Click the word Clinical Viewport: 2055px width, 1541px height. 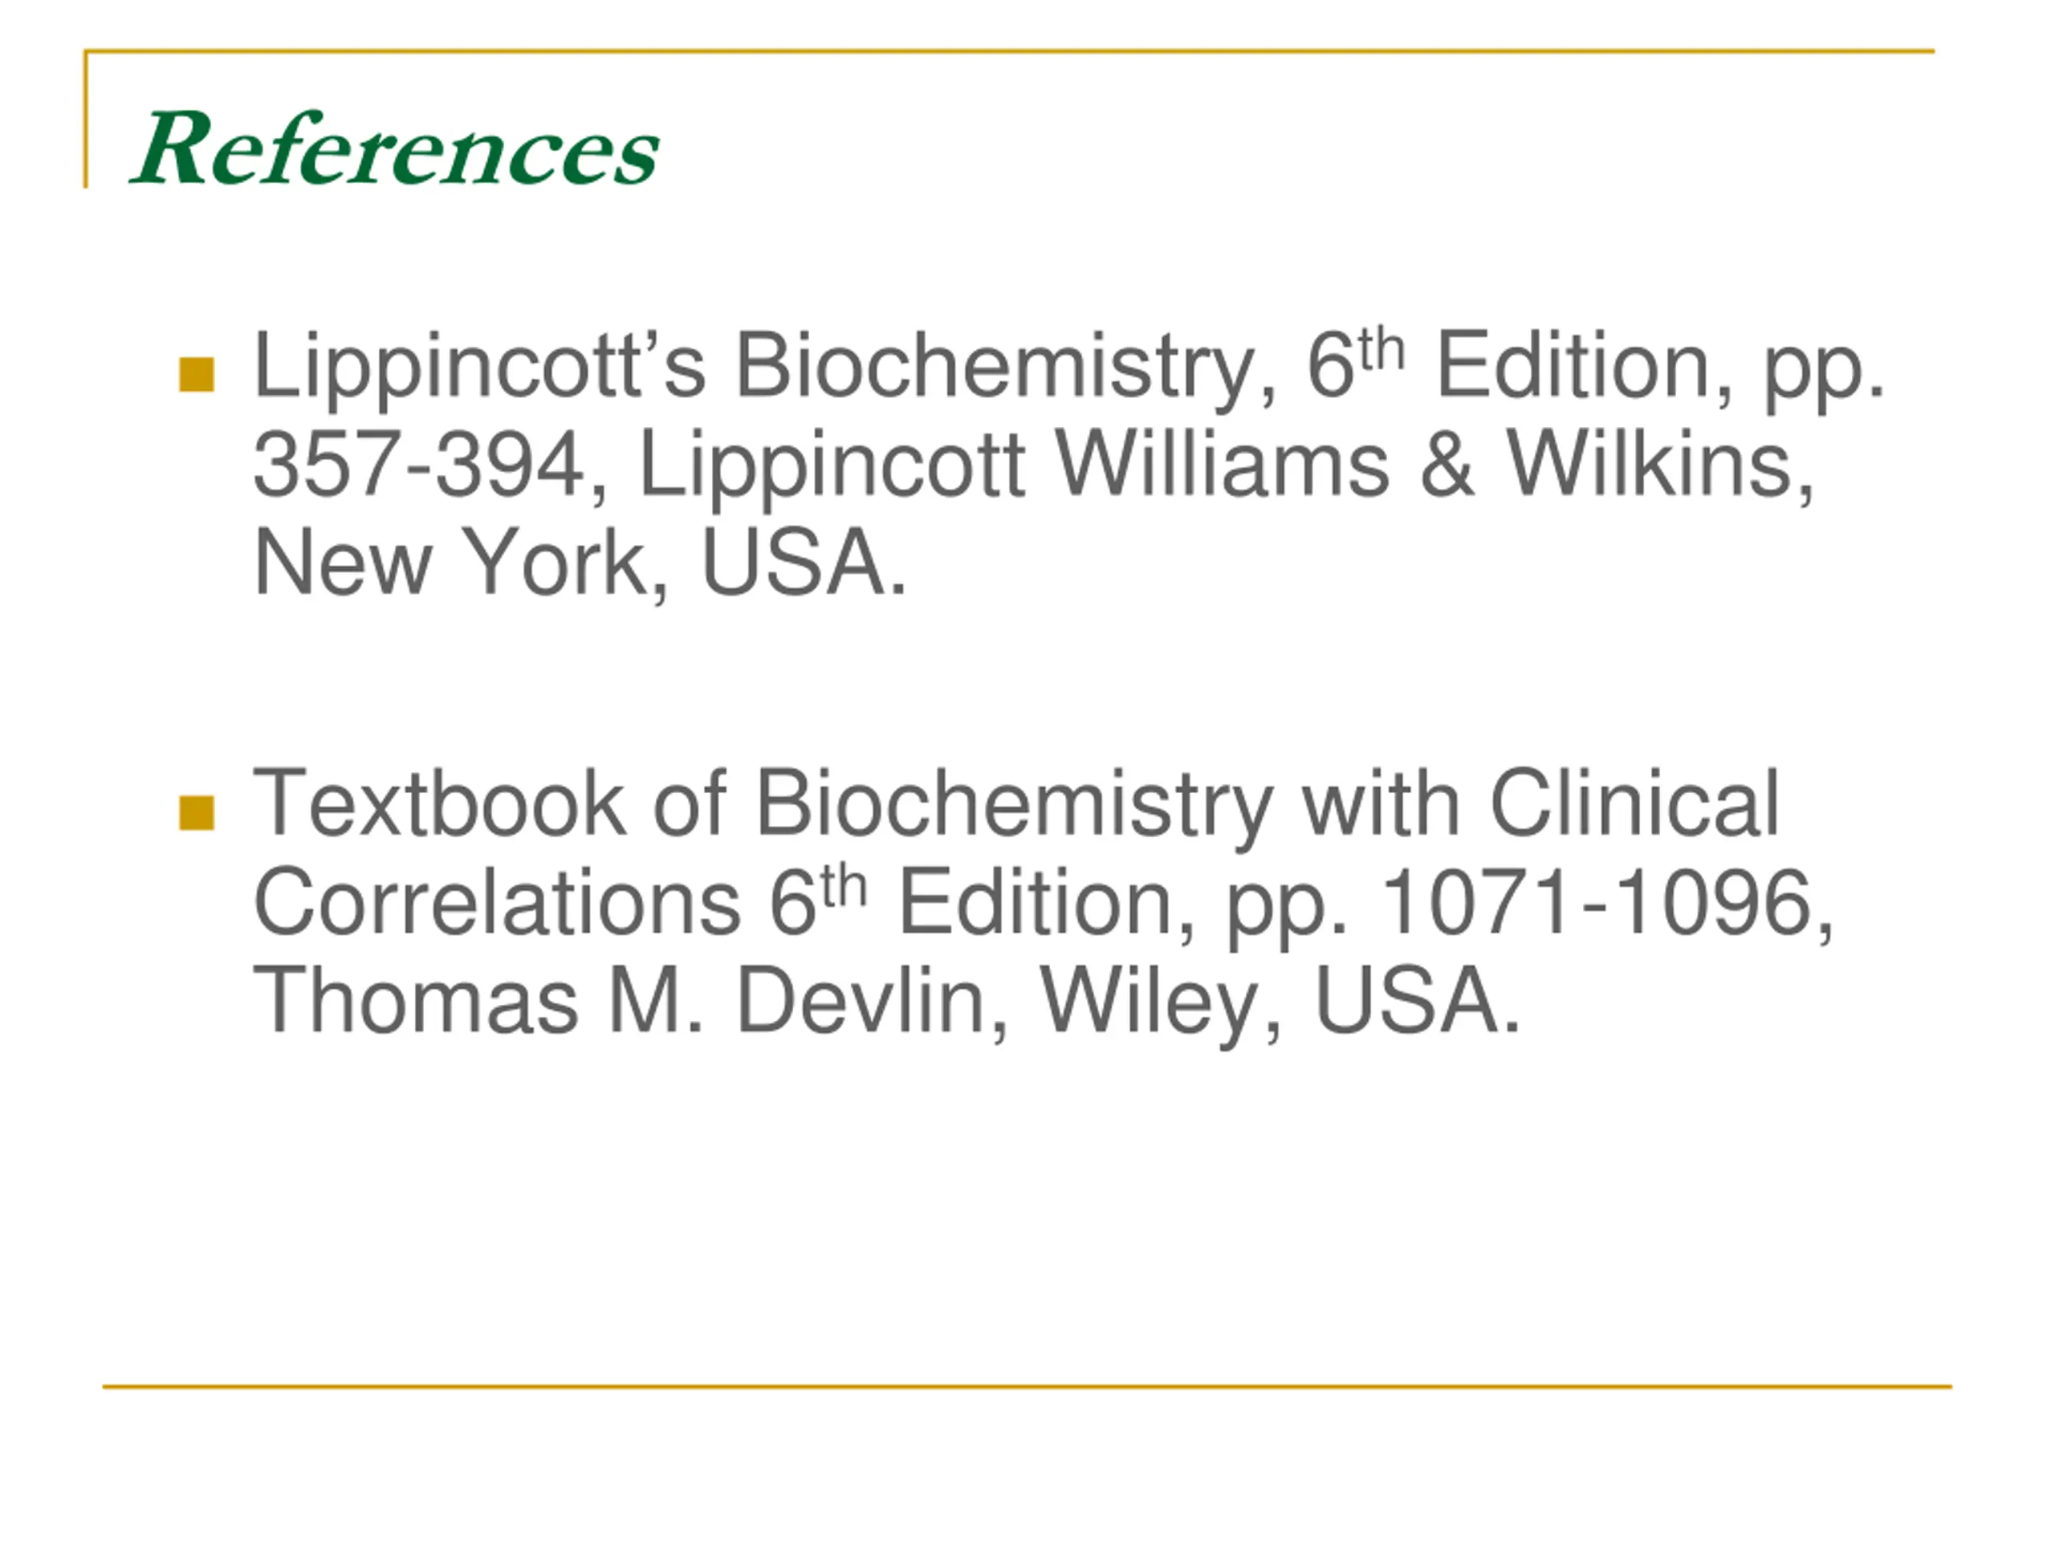1635,803
